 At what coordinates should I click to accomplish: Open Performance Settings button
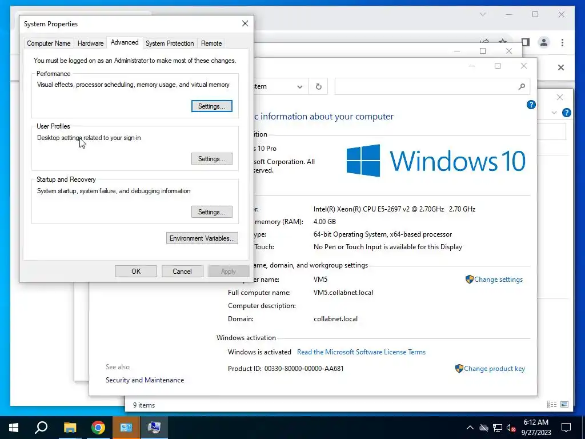click(211, 106)
